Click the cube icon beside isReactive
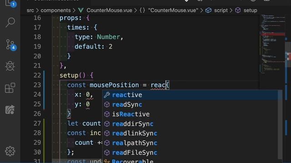The image size is (291, 163). (107, 114)
